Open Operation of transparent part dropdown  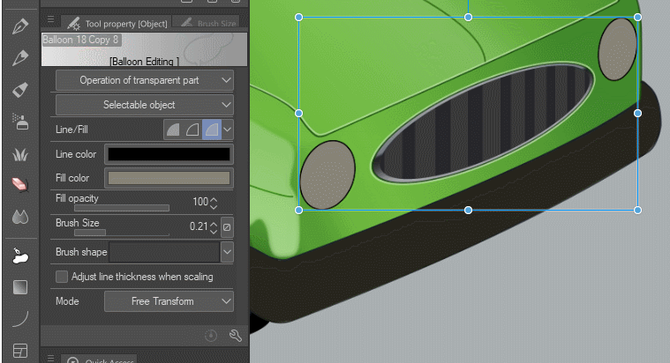coord(145,80)
